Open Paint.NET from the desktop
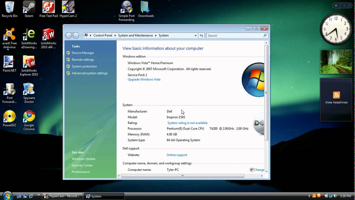 9,64
